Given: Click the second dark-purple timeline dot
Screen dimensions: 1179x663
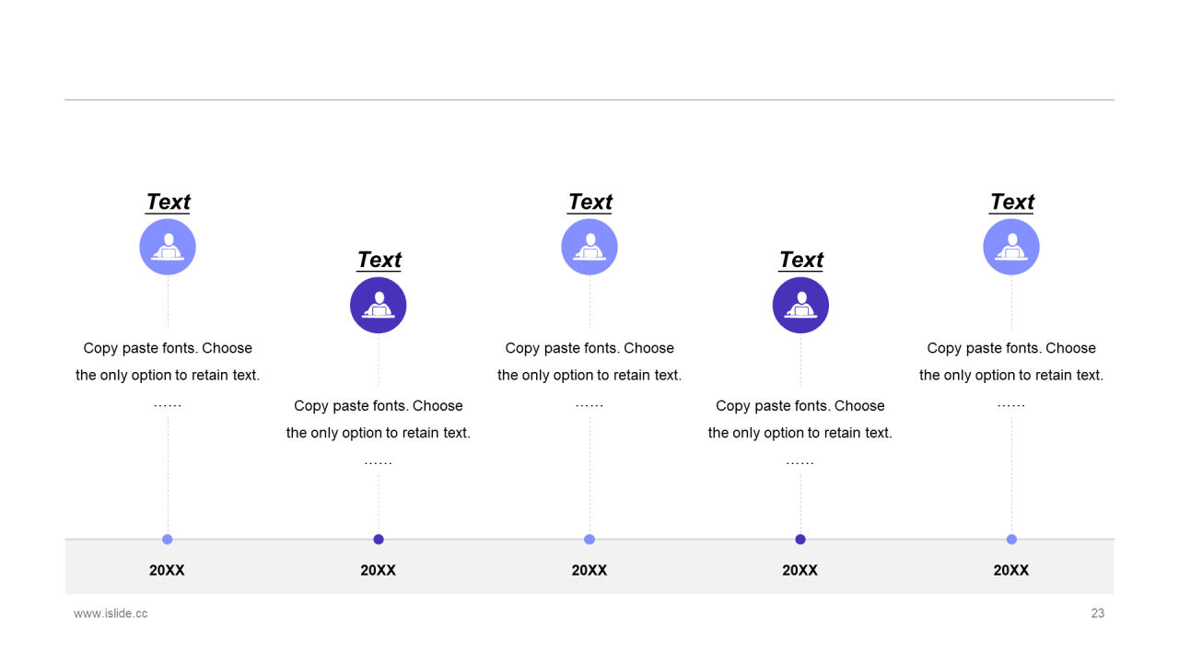Looking at the screenshot, I should pyautogui.click(x=379, y=540).
